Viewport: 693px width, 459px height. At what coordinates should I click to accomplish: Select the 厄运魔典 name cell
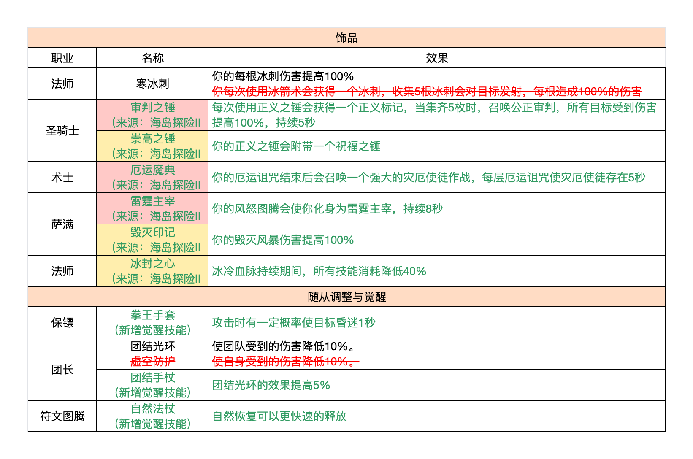[x=152, y=177]
